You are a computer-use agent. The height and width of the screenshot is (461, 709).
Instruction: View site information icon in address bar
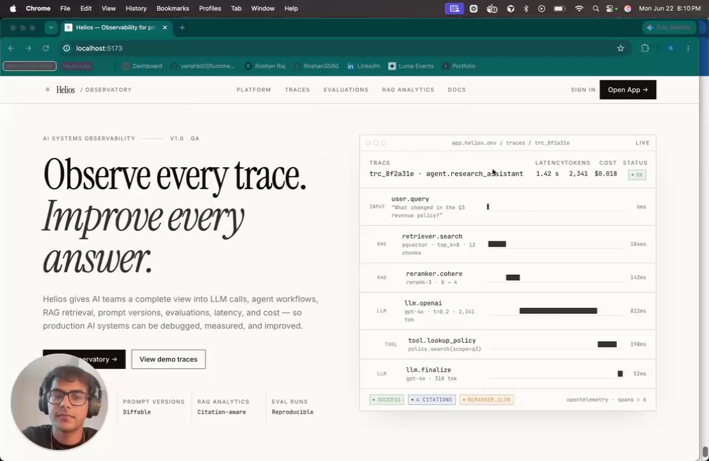[67, 48]
